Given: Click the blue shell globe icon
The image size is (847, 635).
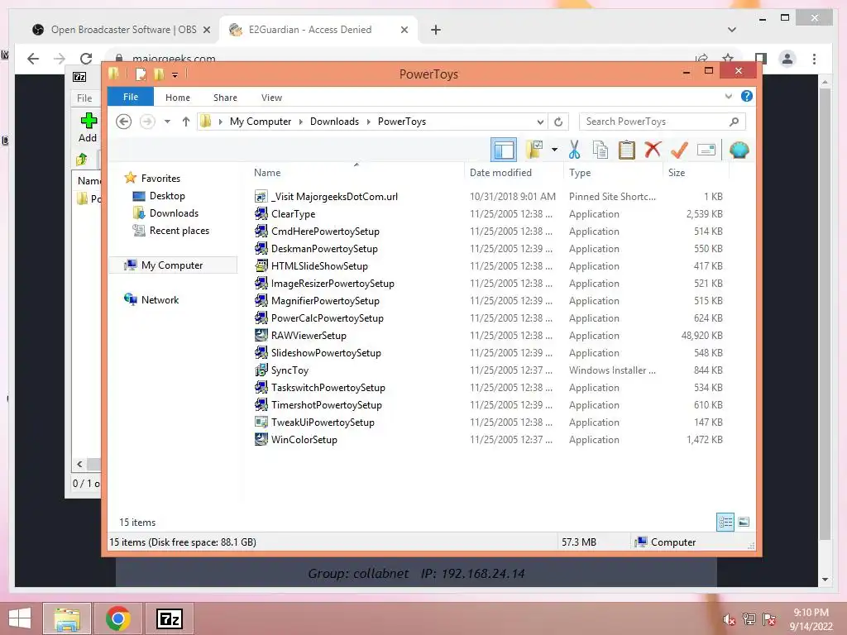Looking at the screenshot, I should tap(739, 150).
